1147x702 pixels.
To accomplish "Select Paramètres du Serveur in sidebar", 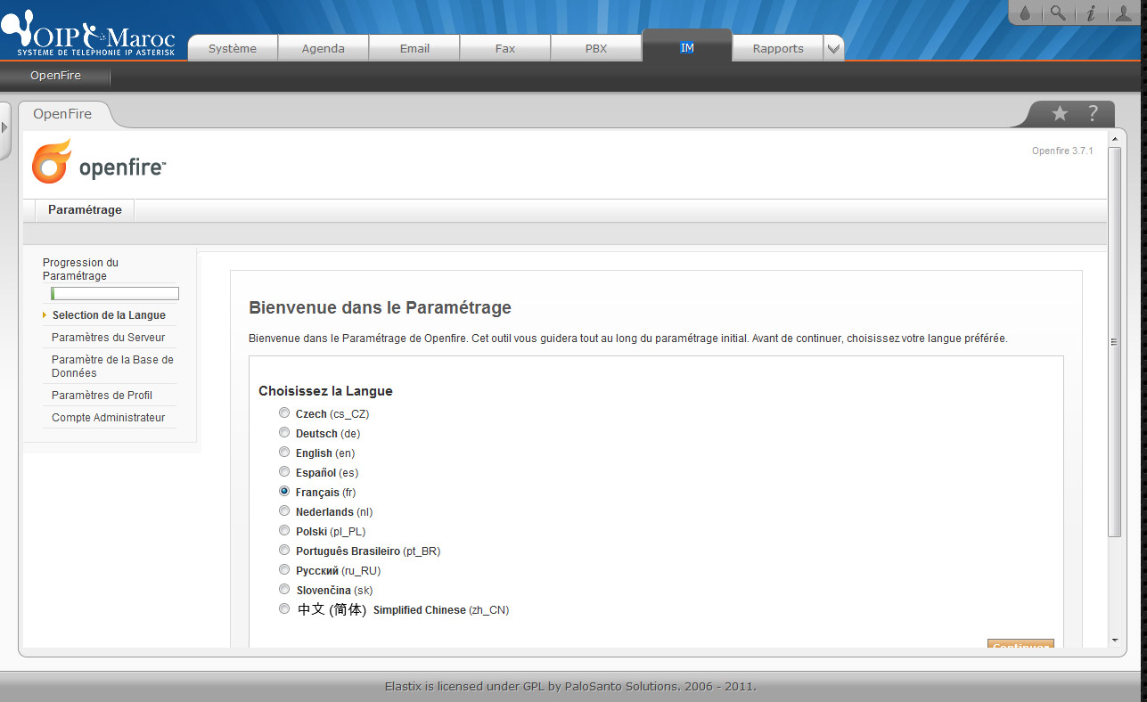I will click(x=108, y=338).
